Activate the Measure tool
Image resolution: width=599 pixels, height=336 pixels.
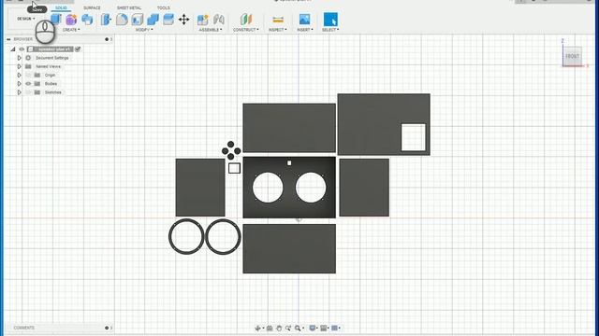click(x=278, y=19)
